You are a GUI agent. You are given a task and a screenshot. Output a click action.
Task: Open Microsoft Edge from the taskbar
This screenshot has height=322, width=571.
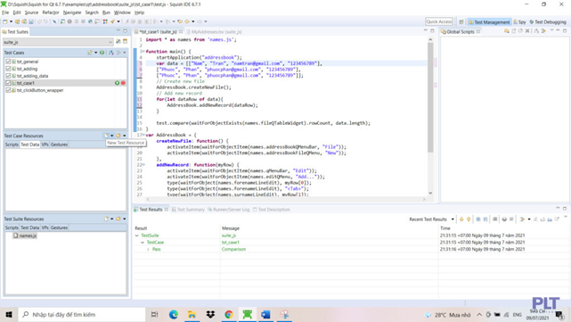(x=174, y=314)
